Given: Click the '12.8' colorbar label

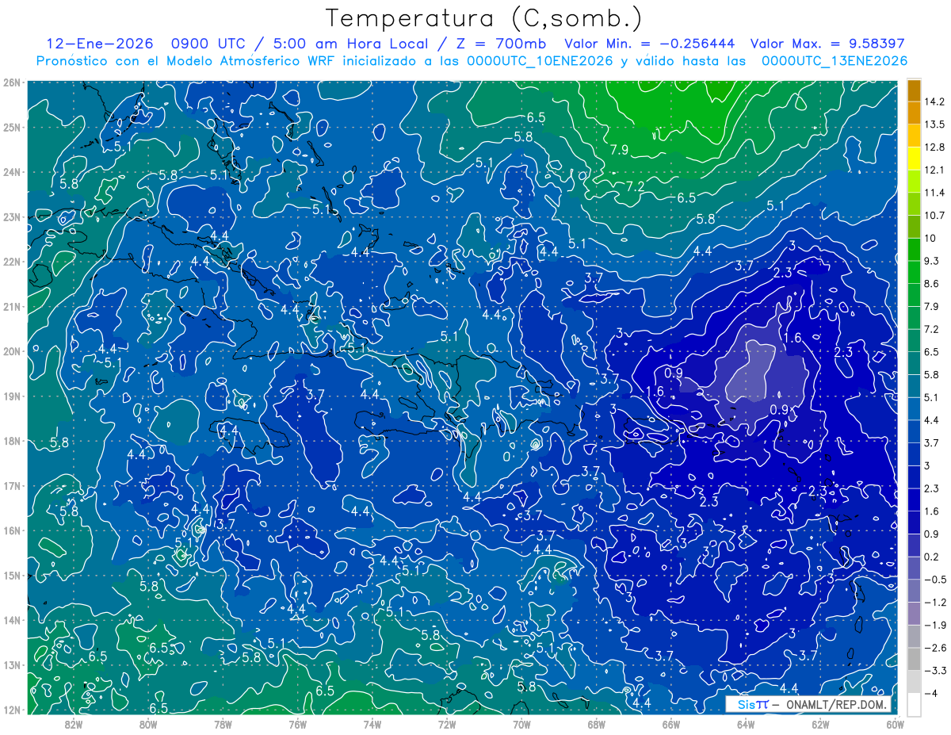Looking at the screenshot, I should [934, 147].
